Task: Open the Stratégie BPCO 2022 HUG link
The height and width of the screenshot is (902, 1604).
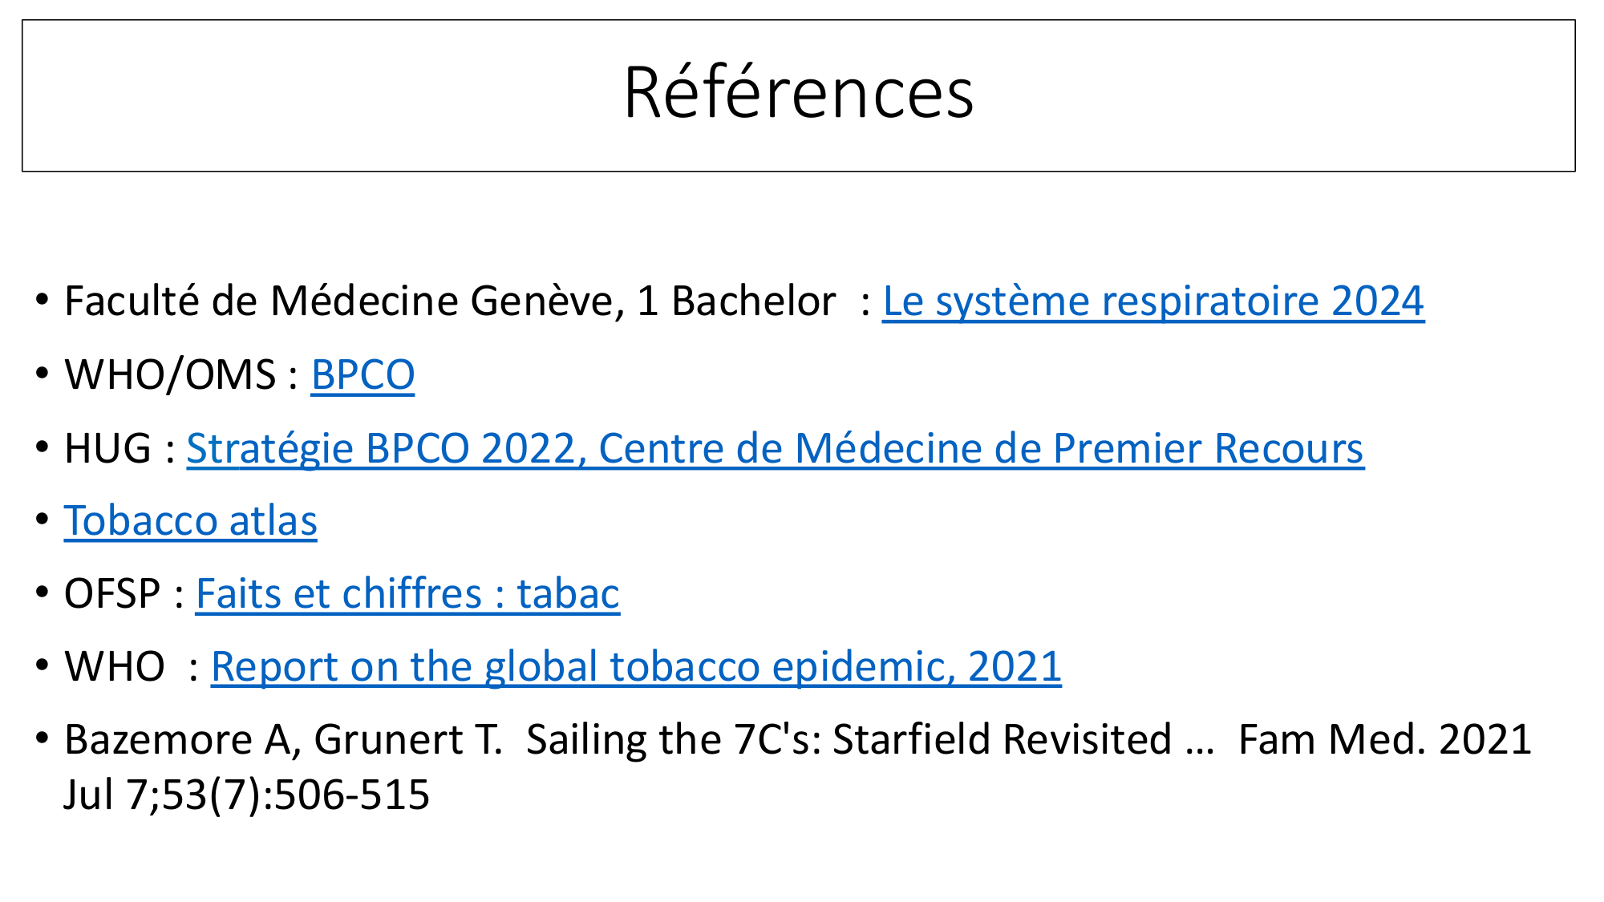Action: click(775, 449)
